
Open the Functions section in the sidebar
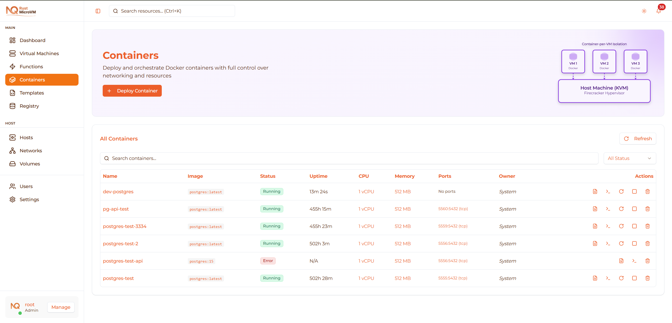(32, 66)
